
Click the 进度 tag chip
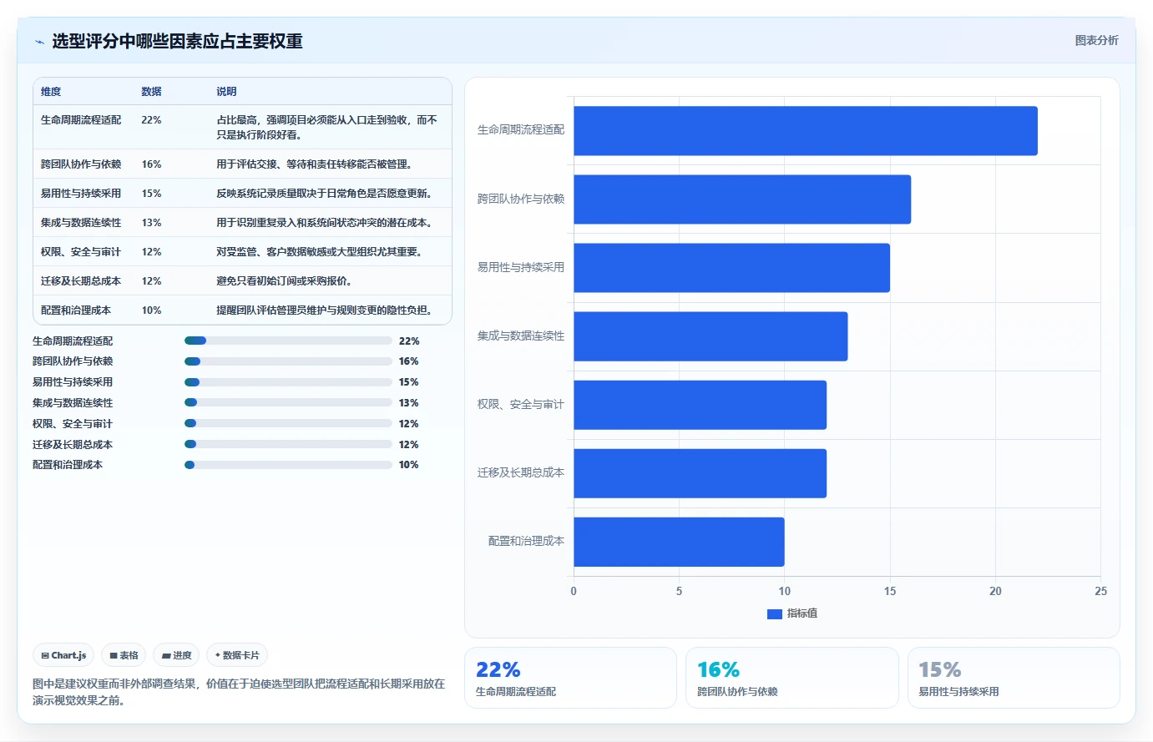click(176, 655)
